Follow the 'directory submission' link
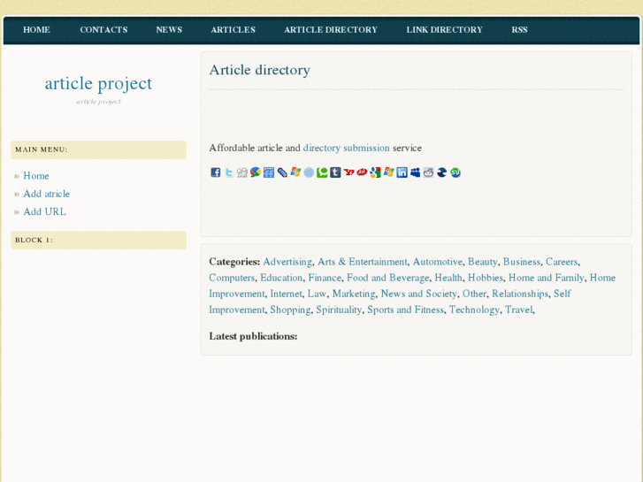Viewport: 643px width, 482px height. pyautogui.click(x=346, y=148)
